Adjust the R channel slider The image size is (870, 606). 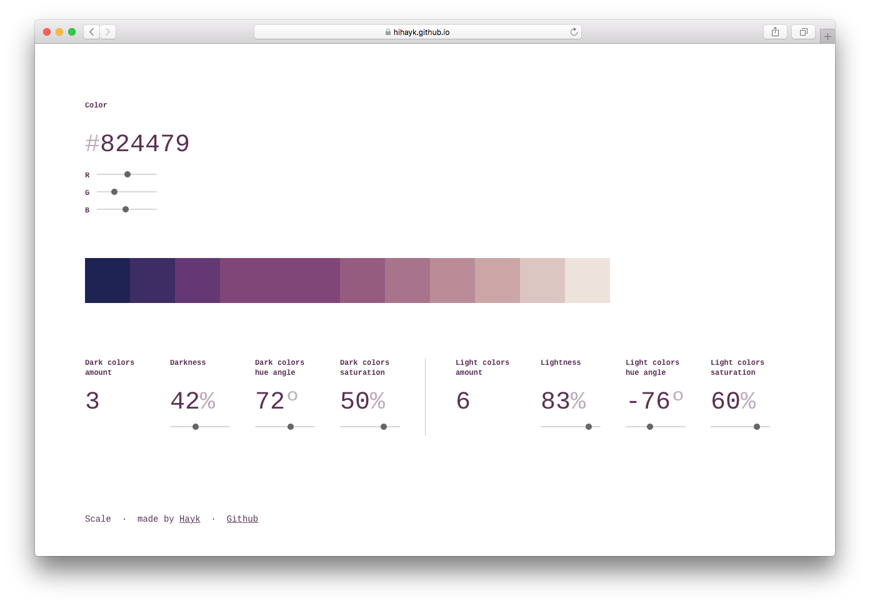[127, 174]
